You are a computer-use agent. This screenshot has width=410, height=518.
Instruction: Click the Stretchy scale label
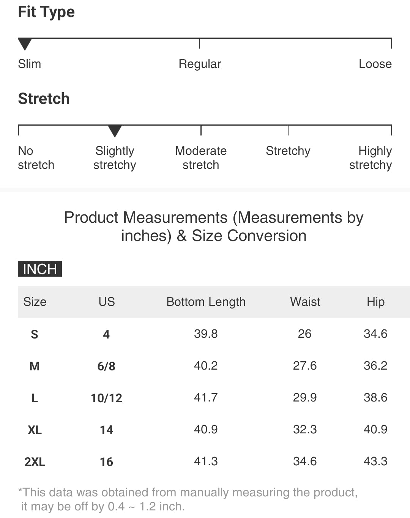pos(288,151)
